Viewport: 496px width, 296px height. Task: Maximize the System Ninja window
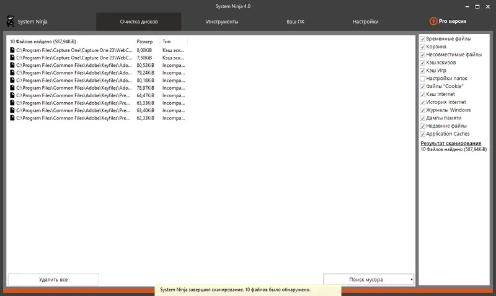coord(477,7)
